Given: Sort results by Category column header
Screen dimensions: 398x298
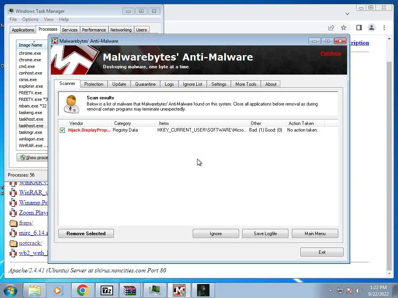Looking at the screenshot, I should coord(134,123).
